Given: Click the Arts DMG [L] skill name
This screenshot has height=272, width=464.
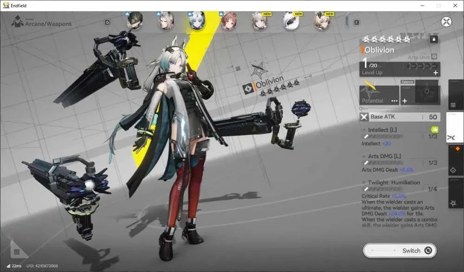Looking at the screenshot, I should pyautogui.click(x=384, y=156).
